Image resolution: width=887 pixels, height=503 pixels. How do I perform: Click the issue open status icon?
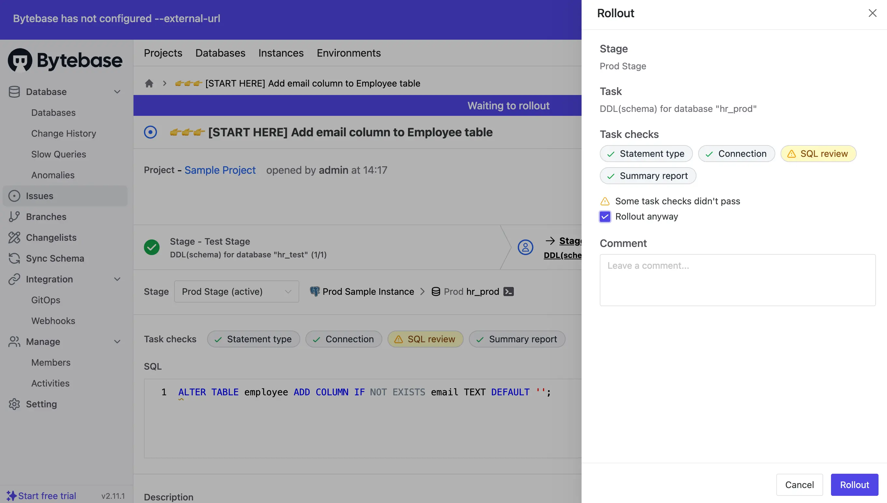click(150, 132)
